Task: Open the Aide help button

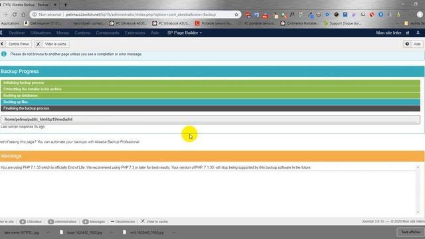Action: [414, 44]
